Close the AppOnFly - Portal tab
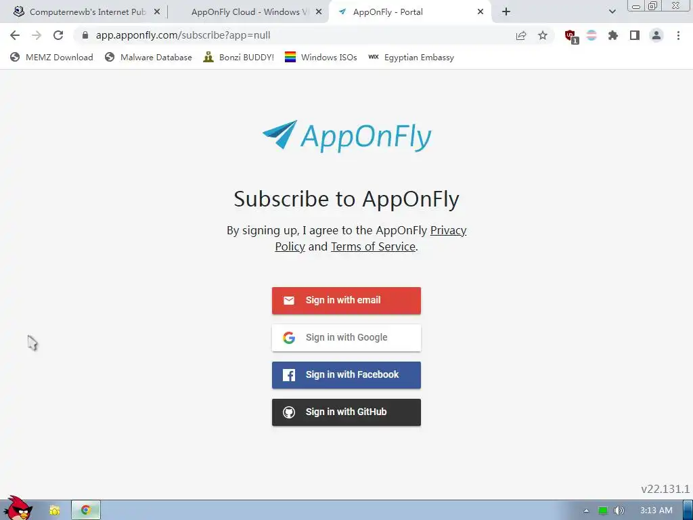This screenshot has height=520, width=693. (480, 12)
